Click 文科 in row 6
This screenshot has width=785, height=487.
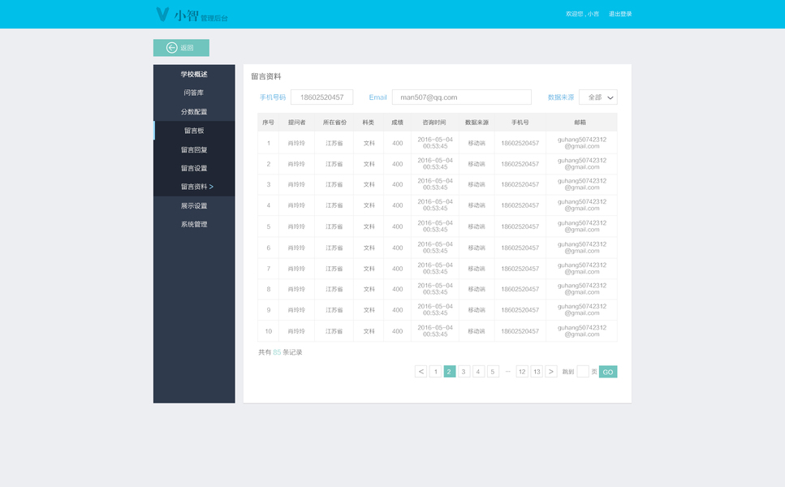(x=369, y=248)
